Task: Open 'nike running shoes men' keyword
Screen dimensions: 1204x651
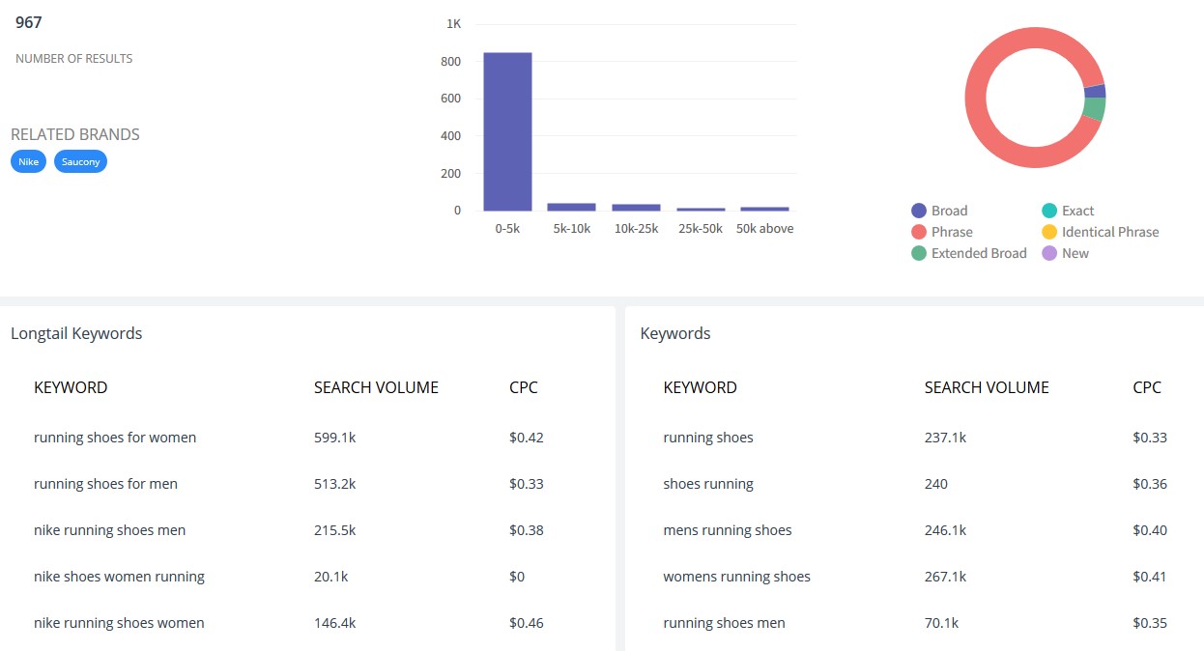Action: tap(109, 530)
